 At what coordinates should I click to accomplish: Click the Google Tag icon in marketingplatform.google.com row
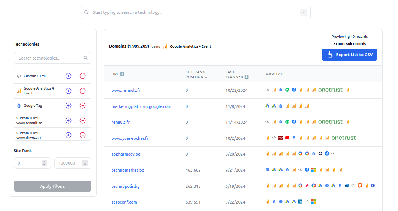coord(281,106)
